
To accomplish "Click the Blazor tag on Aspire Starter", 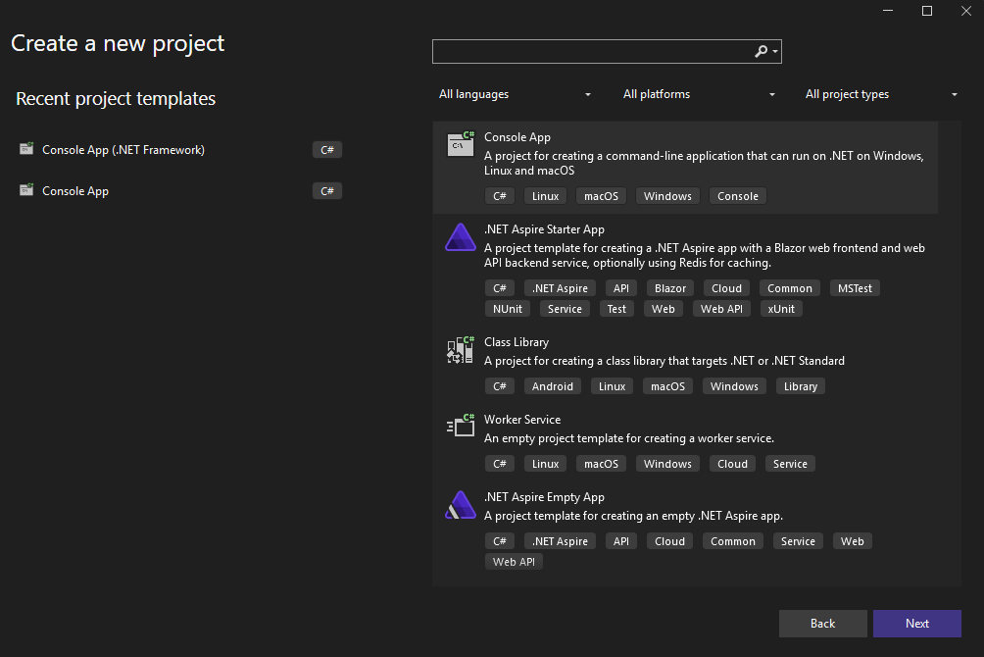I will coord(670,288).
